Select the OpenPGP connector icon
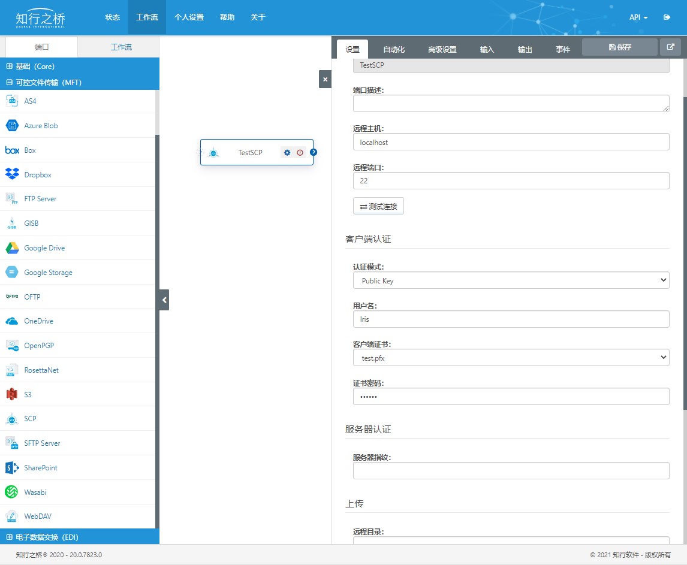Image resolution: width=687 pixels, height=565 pixels. click(x=12, y=346)
